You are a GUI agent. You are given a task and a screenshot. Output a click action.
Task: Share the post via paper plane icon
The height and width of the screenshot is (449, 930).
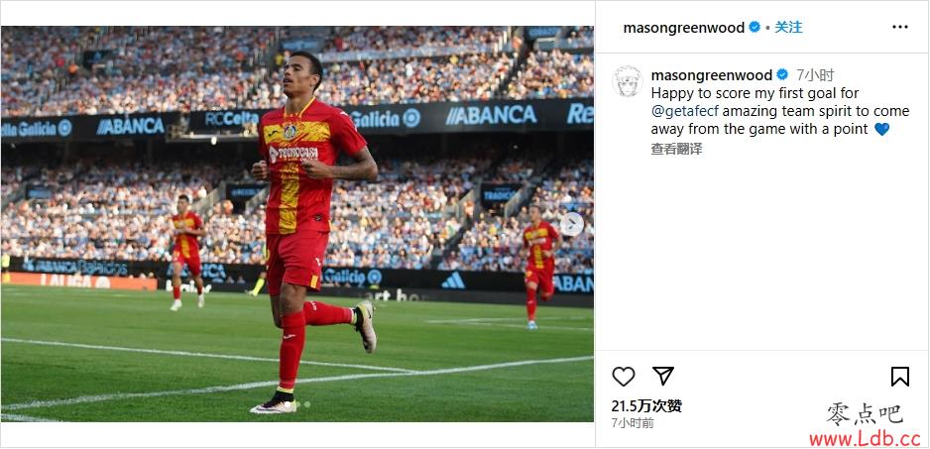pyautogui.click(x=662, y=376)
